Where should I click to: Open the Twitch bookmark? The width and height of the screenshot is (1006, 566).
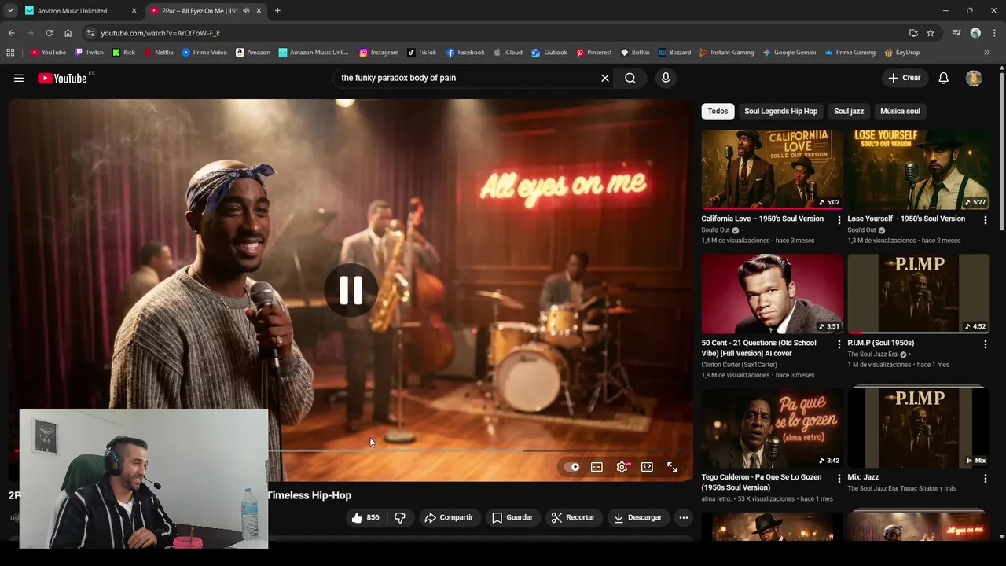click(89, 53)
